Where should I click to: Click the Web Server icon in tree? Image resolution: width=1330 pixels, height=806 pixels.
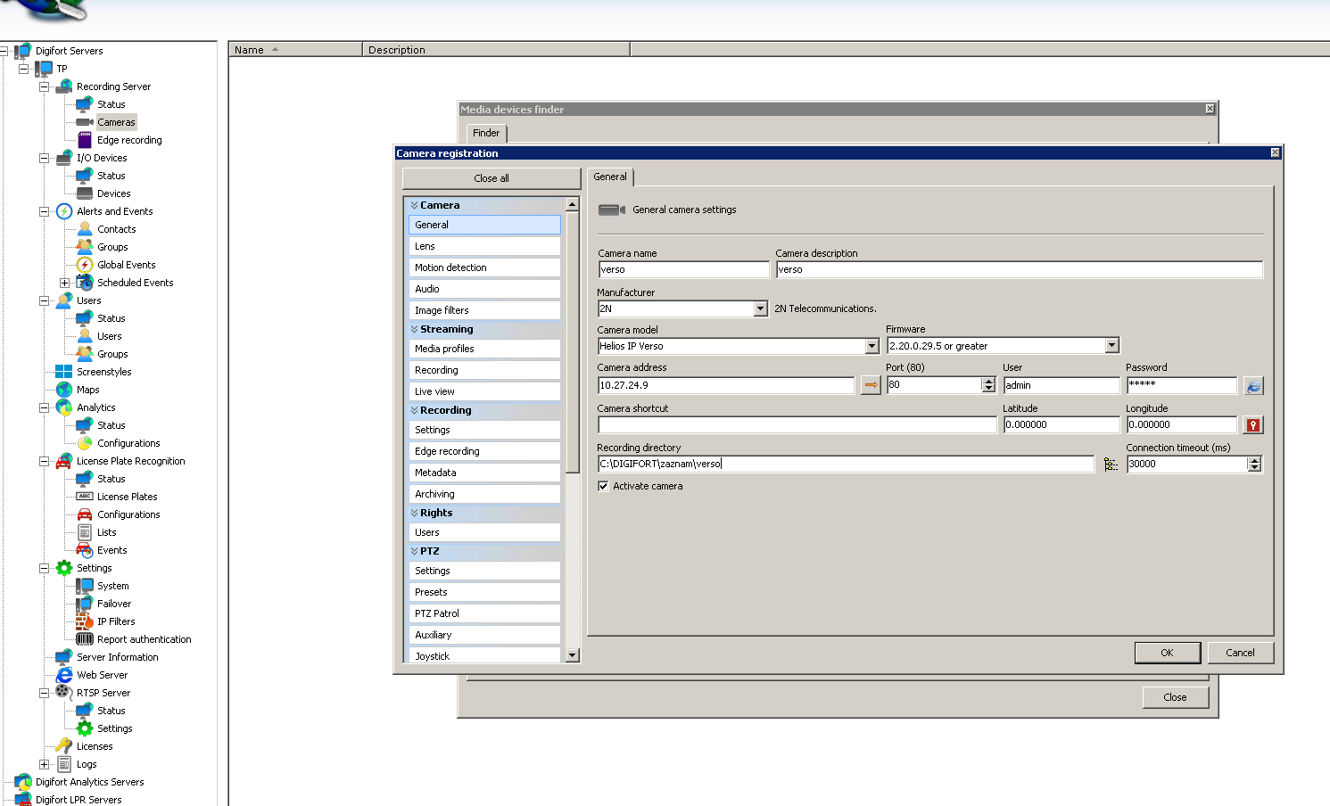pyautogui.click(x=64, y=675)
